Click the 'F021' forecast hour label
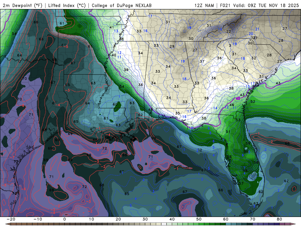Screen dimensions: 301x226 click(x=225, y=5)
